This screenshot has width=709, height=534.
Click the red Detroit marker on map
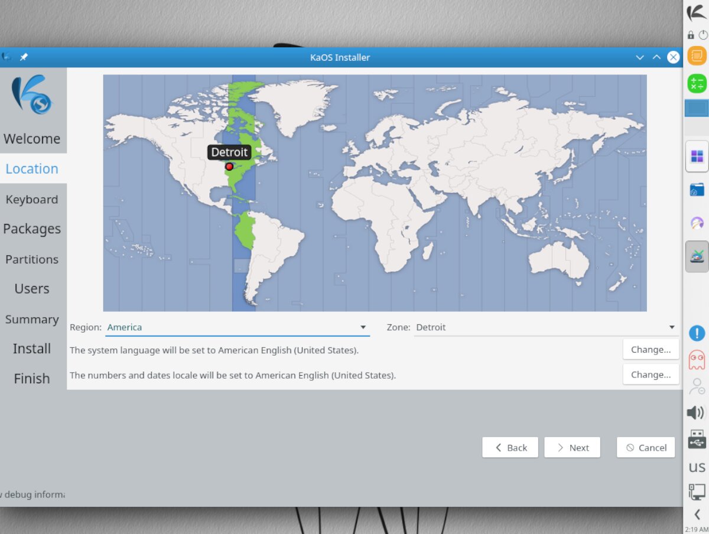[229, 167]
